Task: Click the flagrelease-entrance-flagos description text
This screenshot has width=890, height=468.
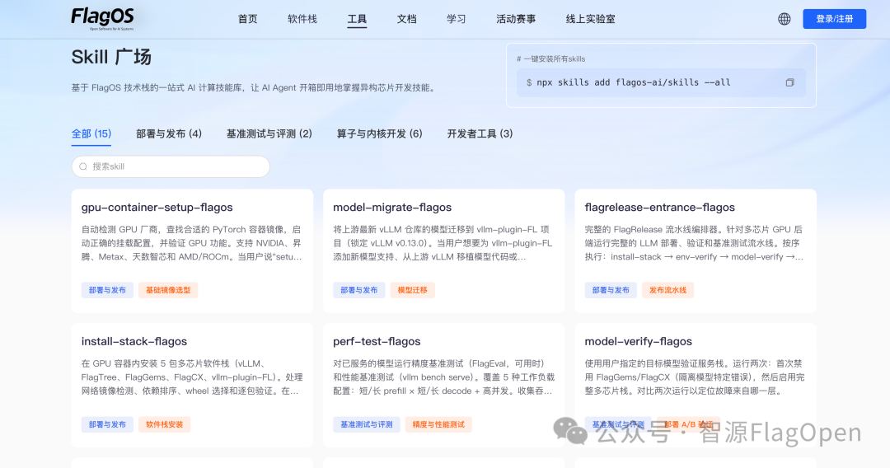Action: pyautogui.click(x=694, y=243)
